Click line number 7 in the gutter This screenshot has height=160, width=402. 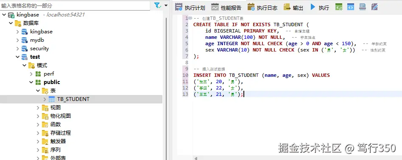[x=187, y=57]
